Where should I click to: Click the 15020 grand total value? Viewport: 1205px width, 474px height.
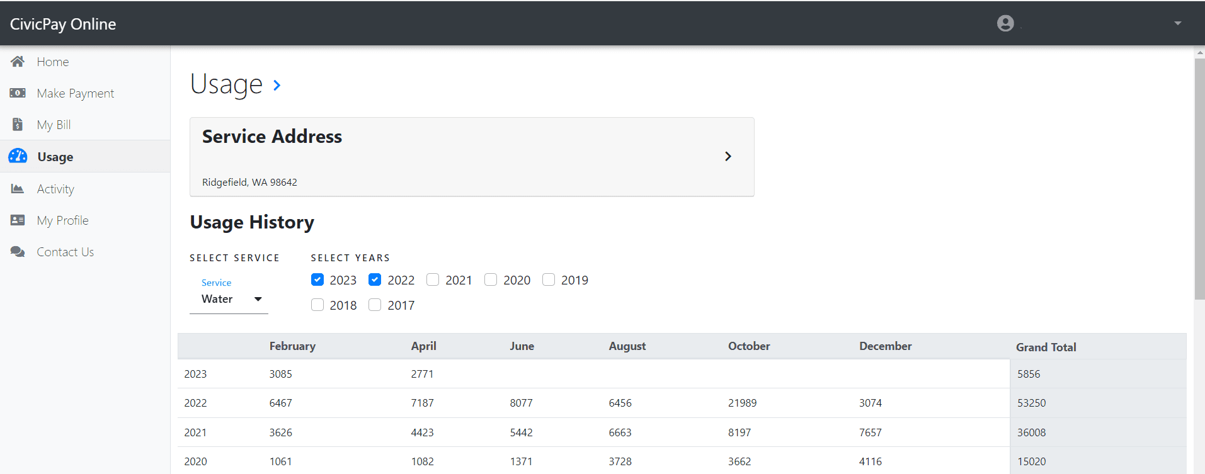coord(1032,461)
